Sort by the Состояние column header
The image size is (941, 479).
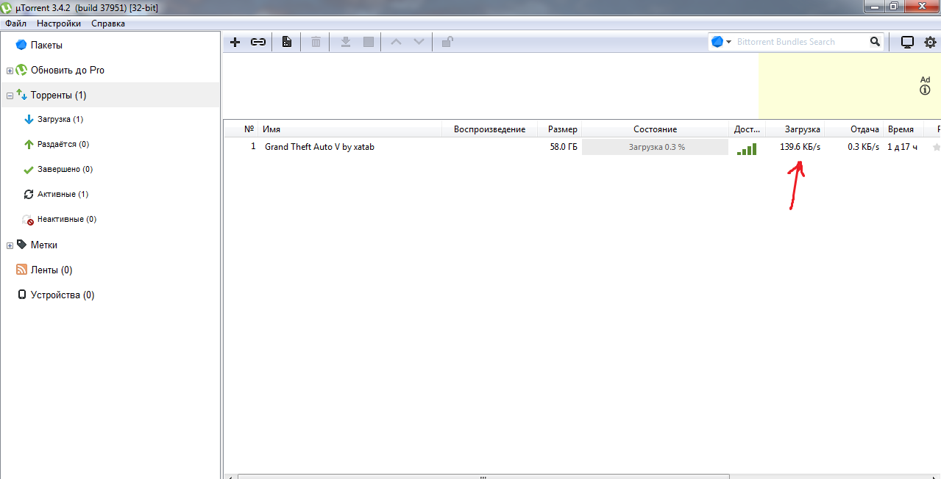[655, 129]
